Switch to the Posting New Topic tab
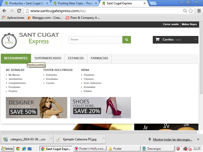This screenshot has height=152, width=203. pos(75,3)
